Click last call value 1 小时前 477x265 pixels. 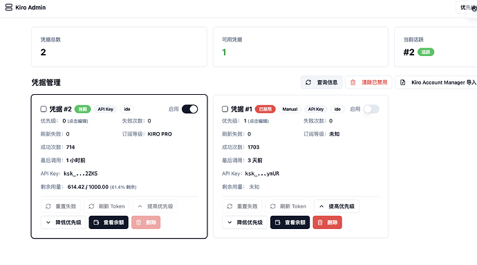pyautogui.click(x=76, y=161)
